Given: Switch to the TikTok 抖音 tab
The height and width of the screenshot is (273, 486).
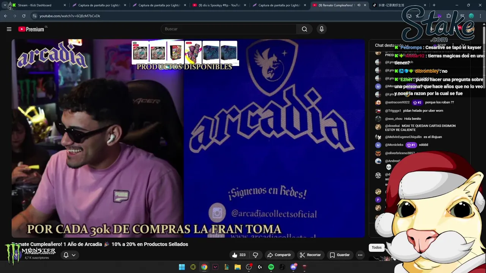Looking at the screenshot, I should point(399,5).
